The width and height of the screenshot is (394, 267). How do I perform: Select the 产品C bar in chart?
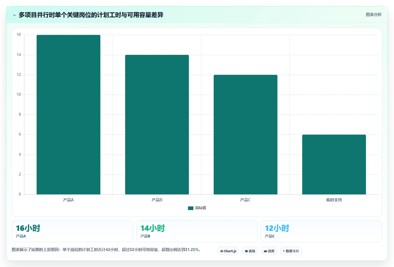point(245,134)
